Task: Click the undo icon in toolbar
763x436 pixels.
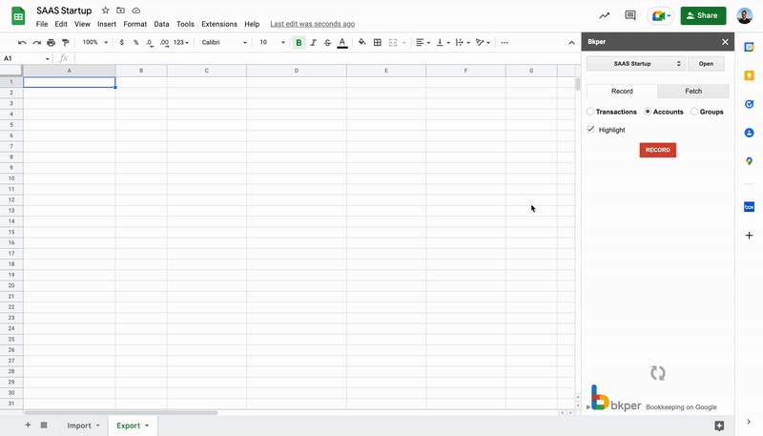Action: tap(22, 43)
